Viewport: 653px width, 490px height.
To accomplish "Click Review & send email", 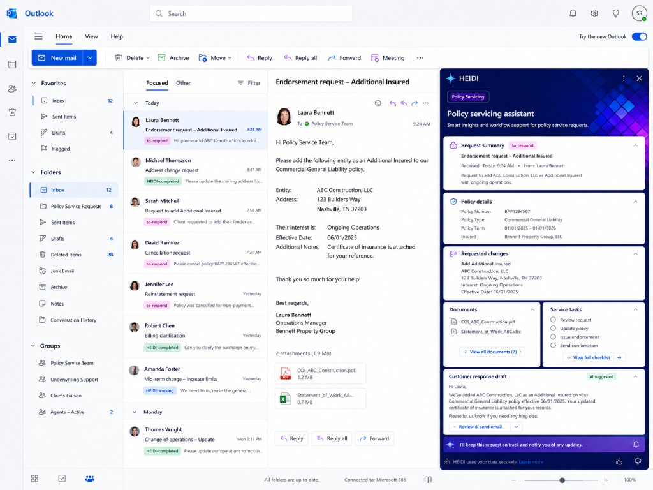I will tap(480, 427).
